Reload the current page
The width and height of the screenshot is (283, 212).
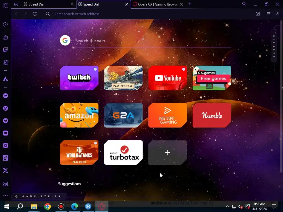pos(35,14)
